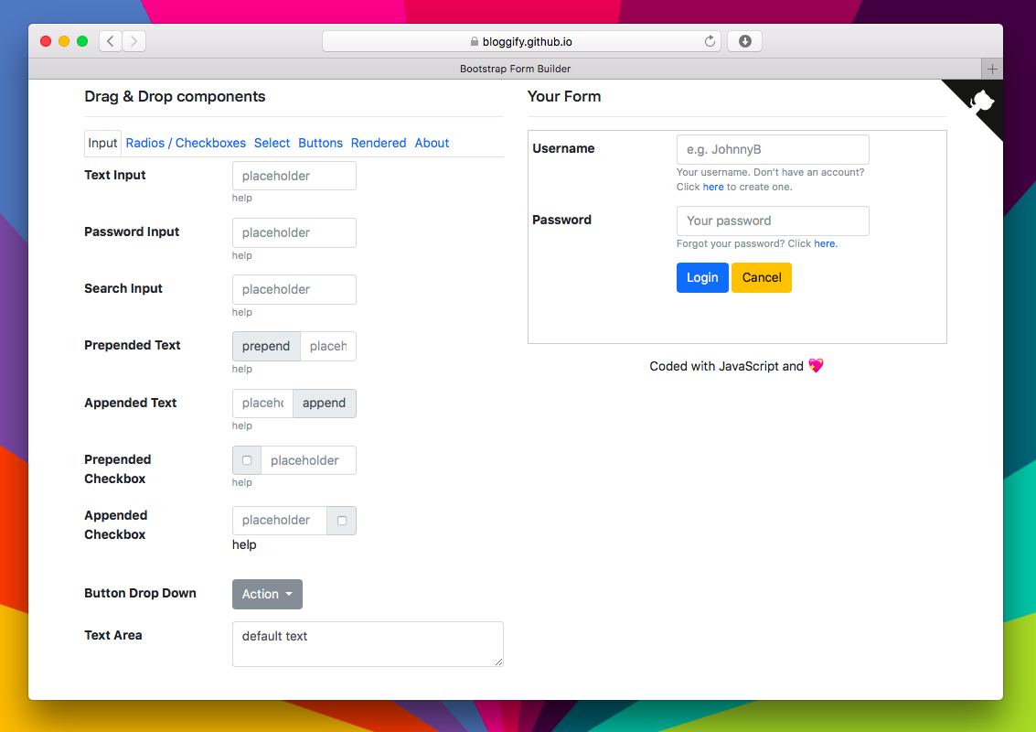1036x732 pixels.
Task: Select the Radios / Checkboxes tab
Action: click(186, 143)
